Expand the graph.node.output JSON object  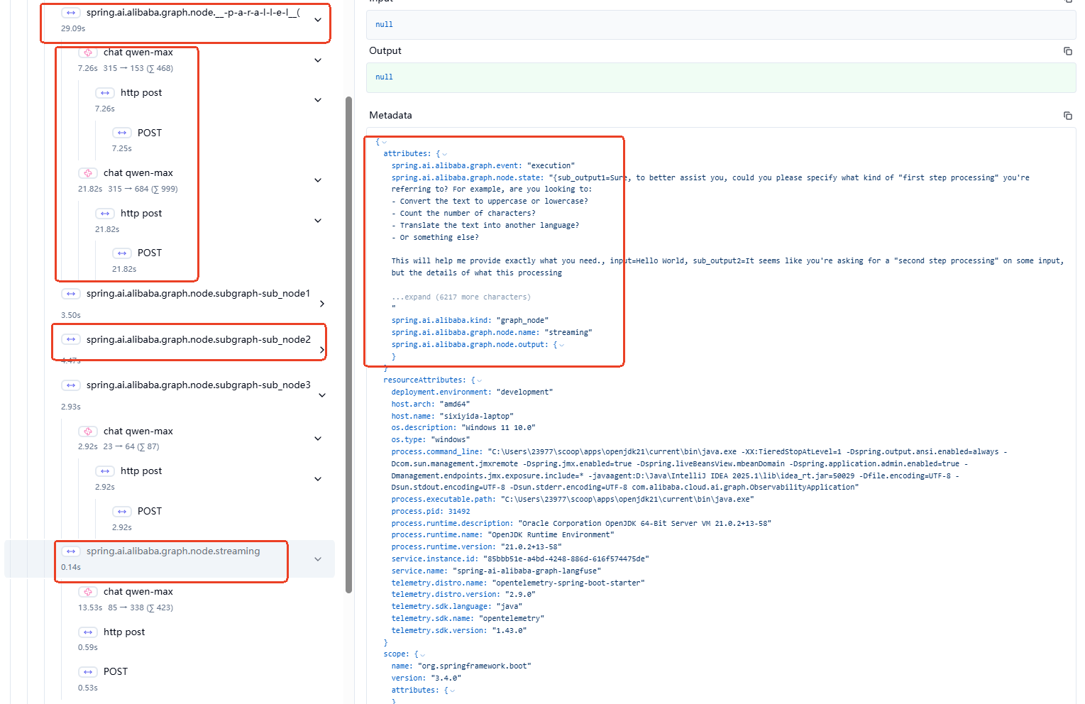561,345
